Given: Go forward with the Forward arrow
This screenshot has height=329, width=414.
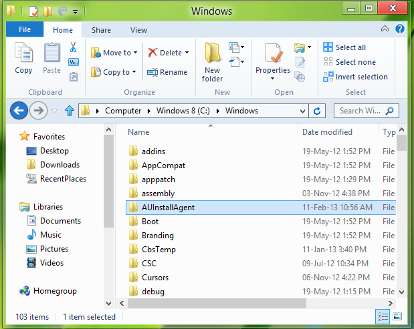Looking at the screenshot, I should click(x=38, y=111).
